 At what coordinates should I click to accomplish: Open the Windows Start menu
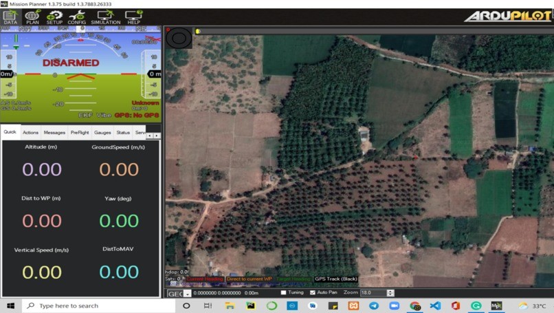pyautogui.click(x=10, y=305)
